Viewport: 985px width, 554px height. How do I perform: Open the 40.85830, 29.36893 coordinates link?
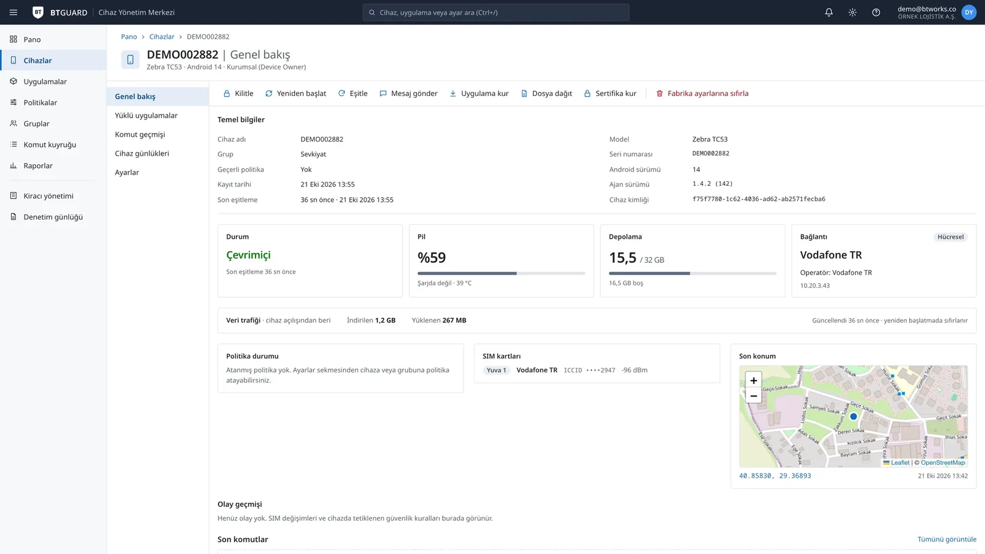click(x=775, y=476)
